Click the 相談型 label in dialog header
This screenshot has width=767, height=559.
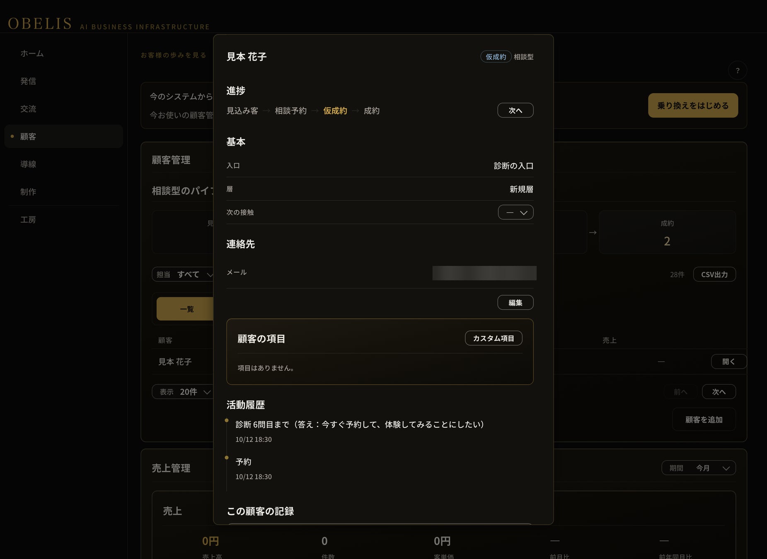coord(523,57)
